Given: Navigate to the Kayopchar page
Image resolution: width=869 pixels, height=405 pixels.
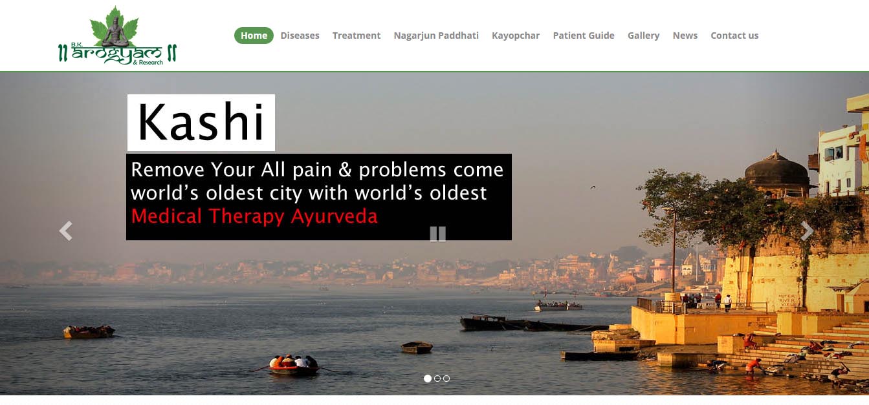Looking at the screenshot, I should pyautogui.click(x=516, y=36).
